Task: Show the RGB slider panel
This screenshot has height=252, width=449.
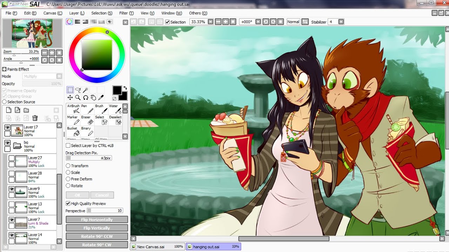Action: pos(77,22)
